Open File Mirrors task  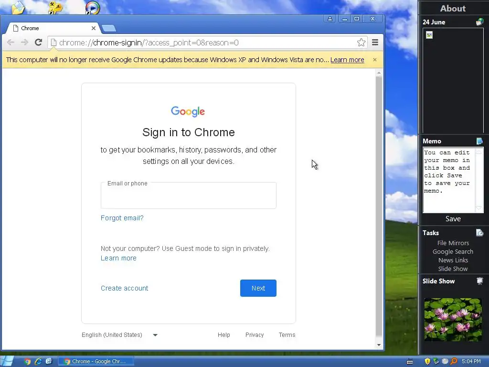coord(453,243)
